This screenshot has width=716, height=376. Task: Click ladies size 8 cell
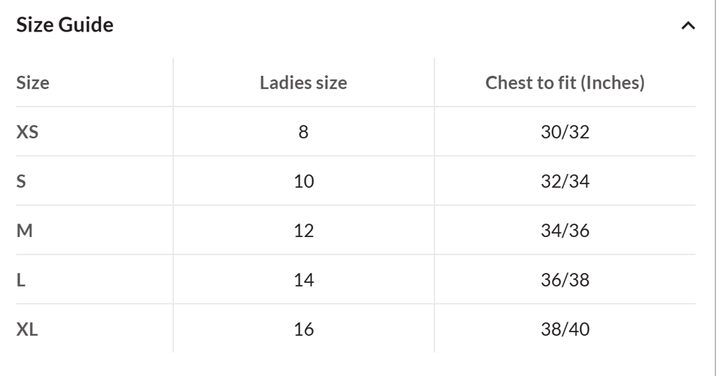tap(304, 132)
